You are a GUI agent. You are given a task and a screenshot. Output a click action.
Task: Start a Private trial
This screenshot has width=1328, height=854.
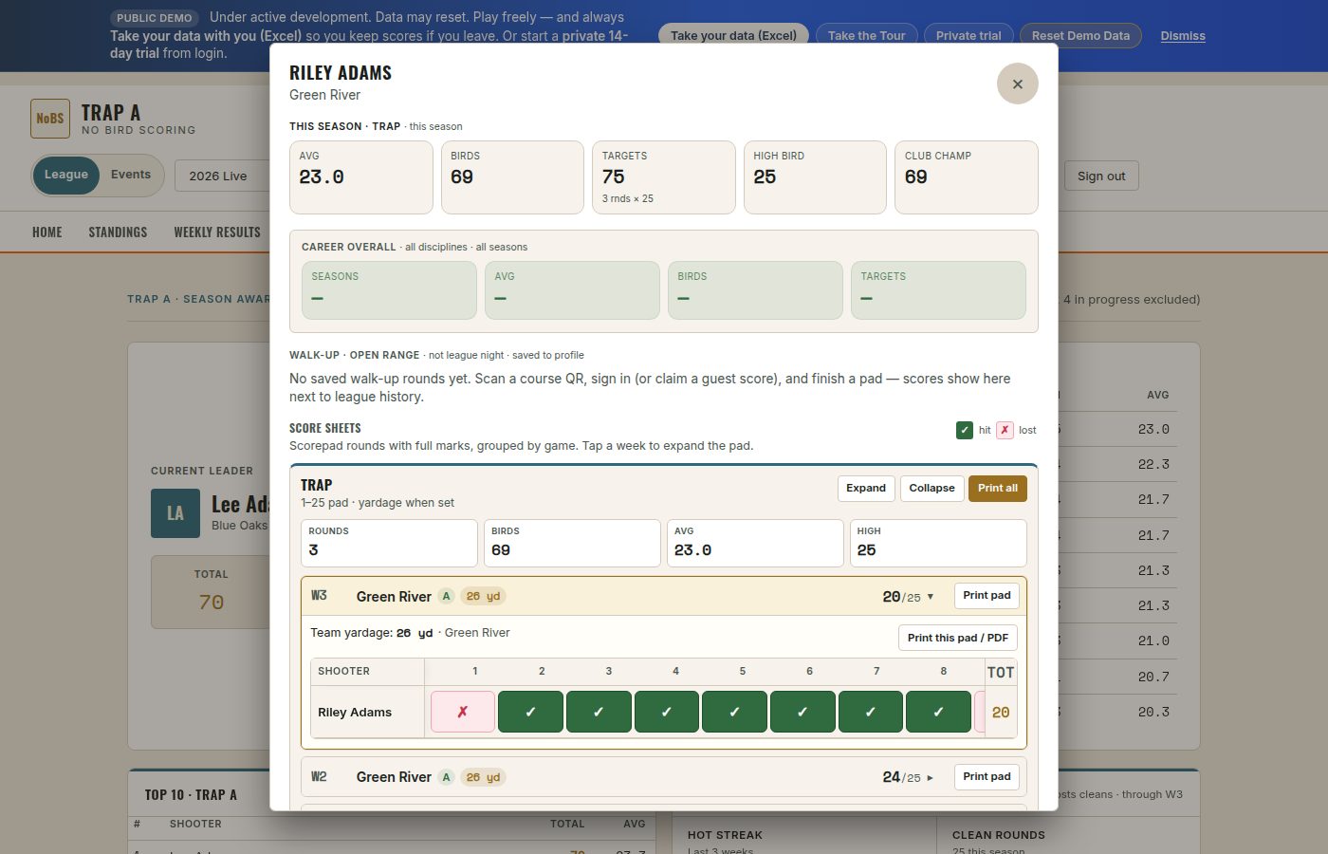[968, 35]
